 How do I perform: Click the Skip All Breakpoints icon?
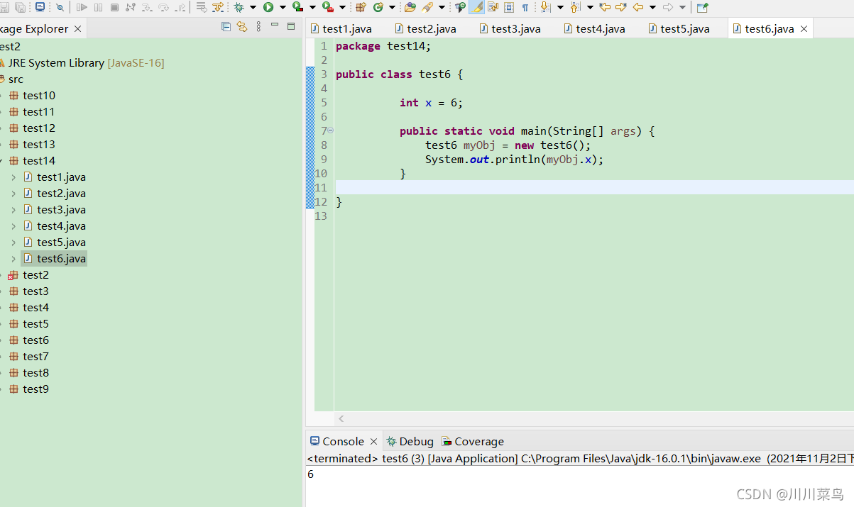(60, 7)
